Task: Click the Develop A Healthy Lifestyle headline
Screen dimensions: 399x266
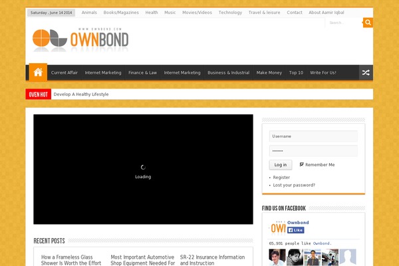Action: click(x=81, y=94)
